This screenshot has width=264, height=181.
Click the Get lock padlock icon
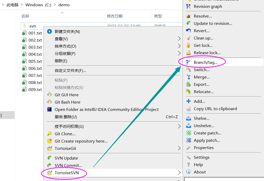(x=189, y=46)
